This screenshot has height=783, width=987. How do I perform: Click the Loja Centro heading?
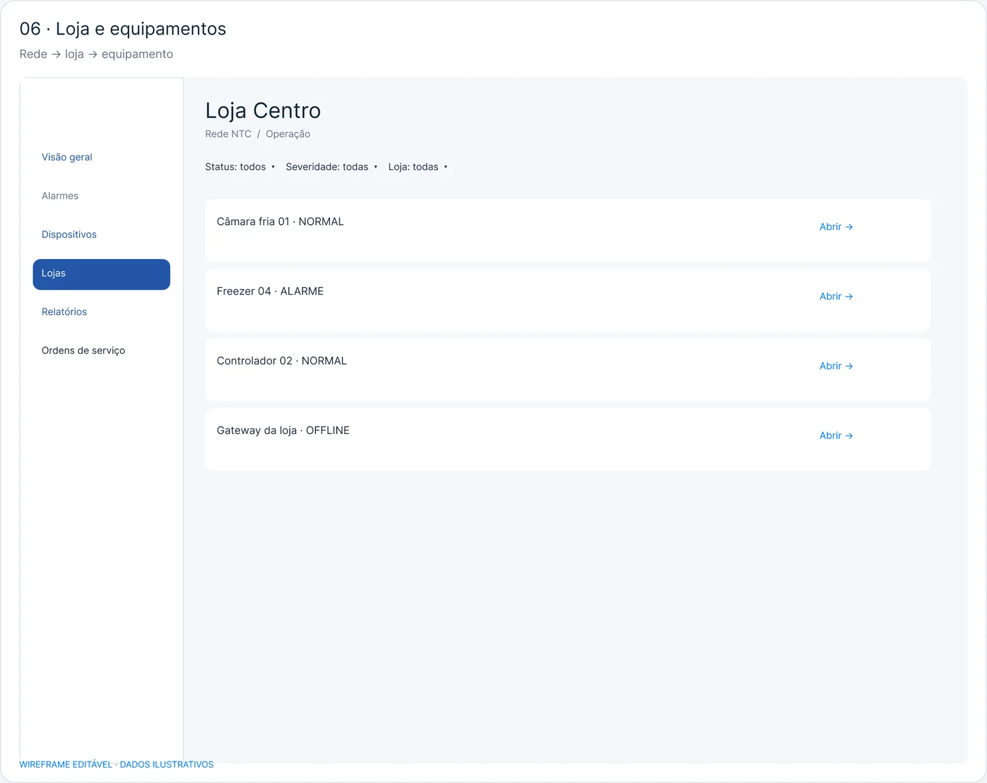(x=263, y=111)
